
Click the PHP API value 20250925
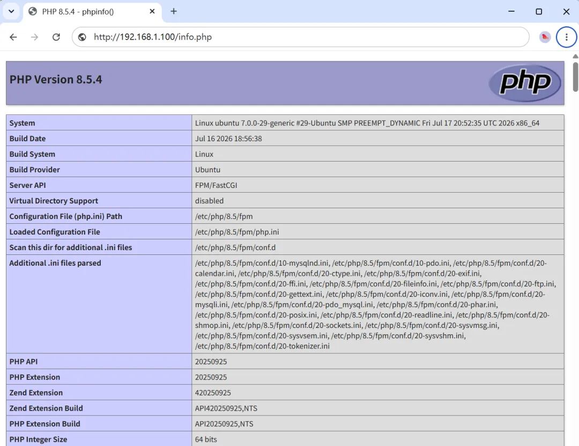tap(211, 361)
